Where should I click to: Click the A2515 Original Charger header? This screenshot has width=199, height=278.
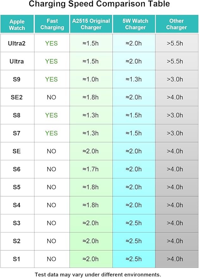coord(91,24)
